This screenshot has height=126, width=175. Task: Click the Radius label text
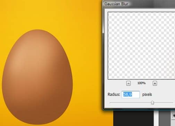114,94
